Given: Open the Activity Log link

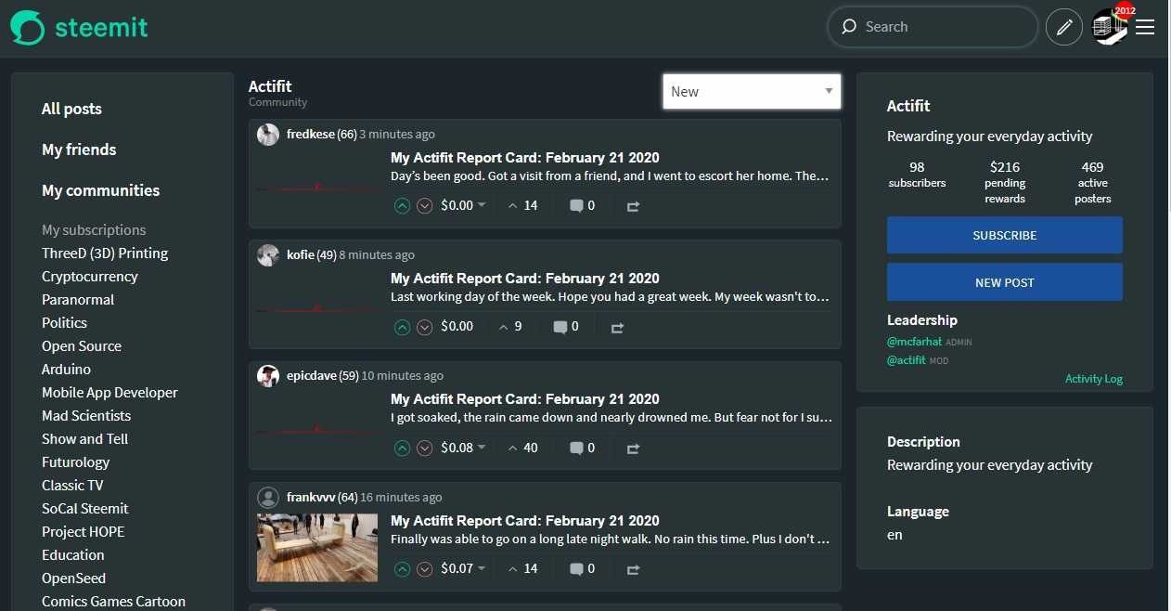Looking at the screenshot, I should [1094, 379].
